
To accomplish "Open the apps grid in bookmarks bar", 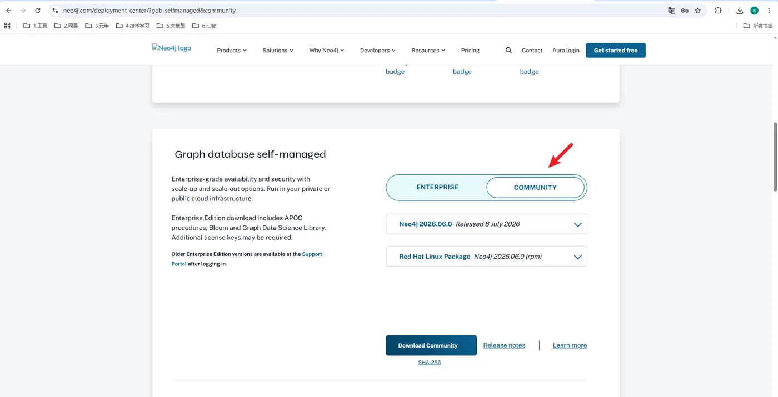I will tap(7, 26).
